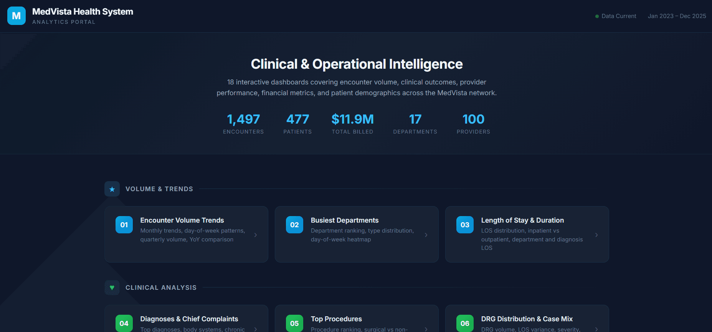This screenshot has width=712, height=332.
Task: Click the PATIENTS stat label
Action: [x=297, y=132]
